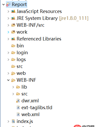This screenshot has height=127, width=97.
Task: Click the web.xml file icon
Action: coord(18,115)
